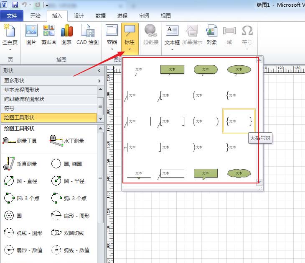The height and width of the screenshot is (263, 305).
Task: Choose the square bracket pair callout
Action: 171,121
